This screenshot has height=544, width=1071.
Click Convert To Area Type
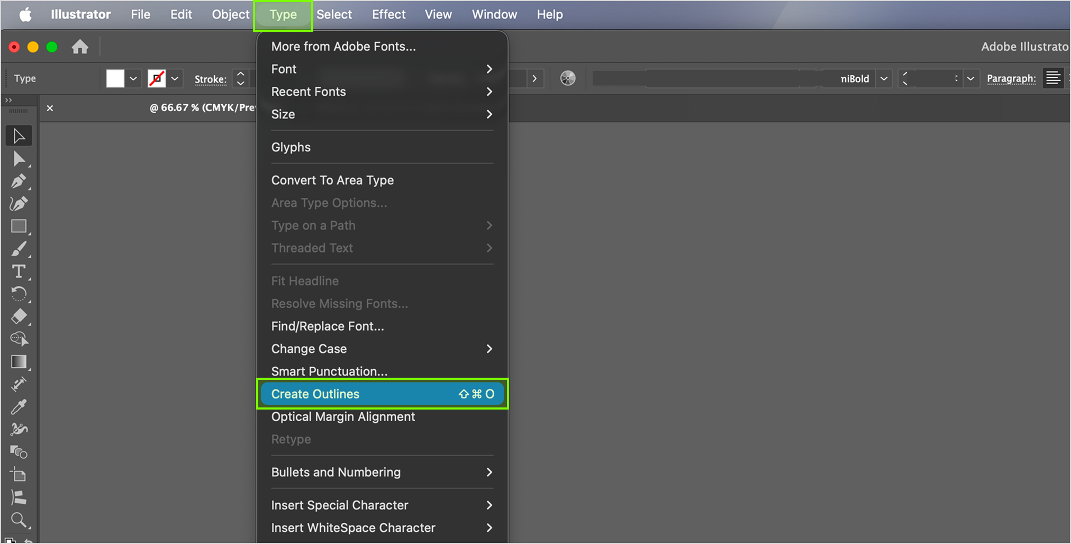coord(332,180)
